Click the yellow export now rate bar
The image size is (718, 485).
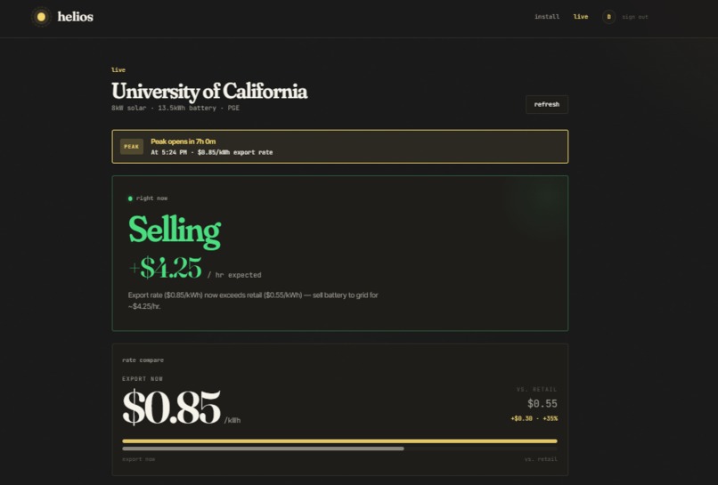point(339,441)
